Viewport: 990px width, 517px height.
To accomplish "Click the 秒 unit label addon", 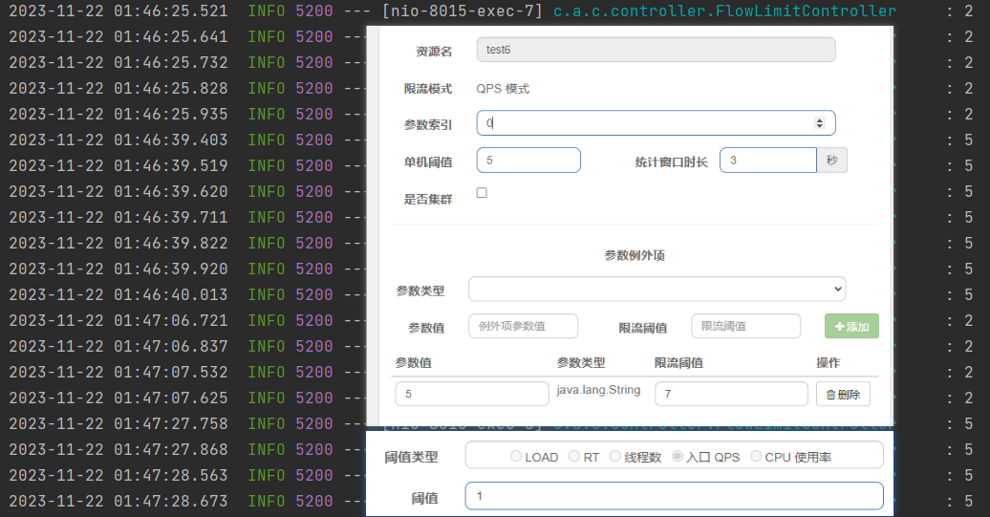I will [831, 161].
